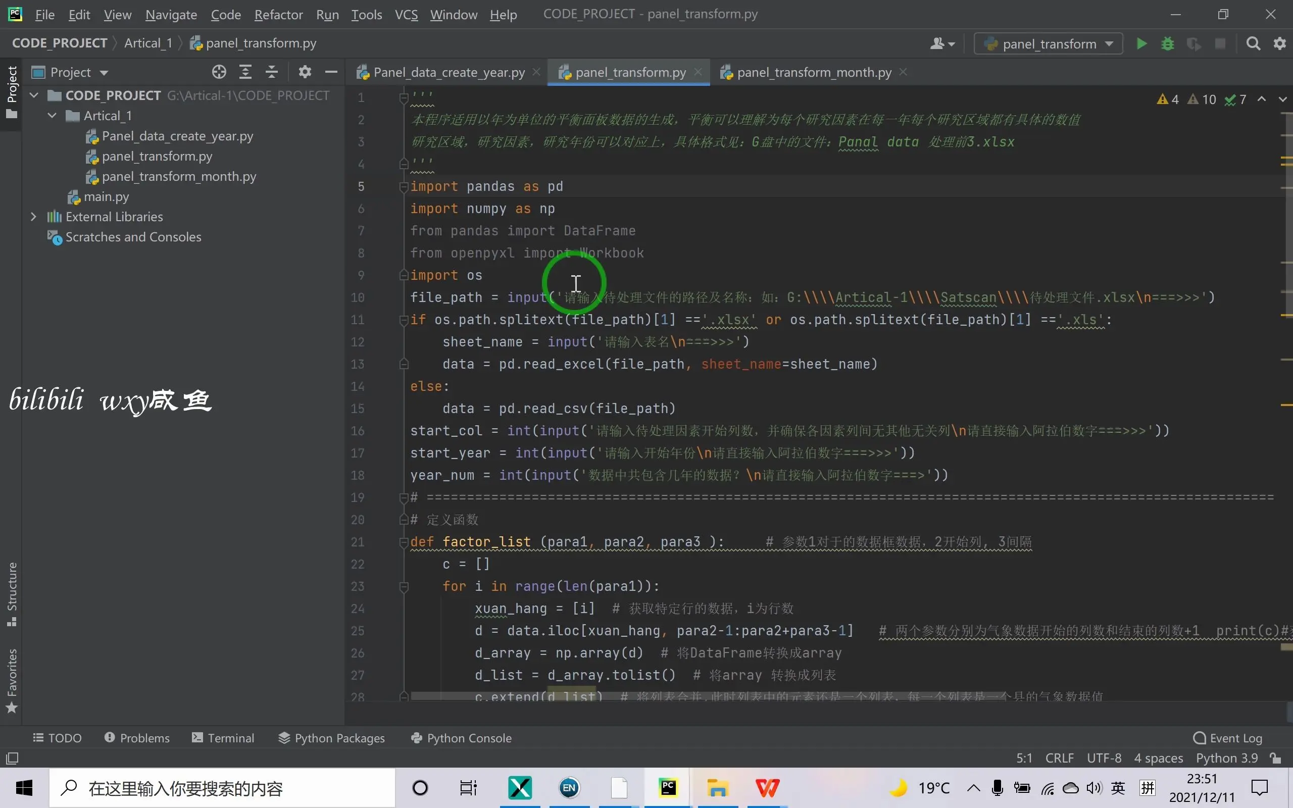Fold the factor_list function at line 21
Image resolution: width=1293 pixels, height=808 pixels.
[x=404, y=542]
